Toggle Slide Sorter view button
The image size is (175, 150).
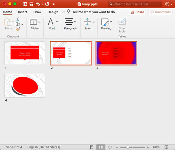pyautogui.click(x=101, y=147)
